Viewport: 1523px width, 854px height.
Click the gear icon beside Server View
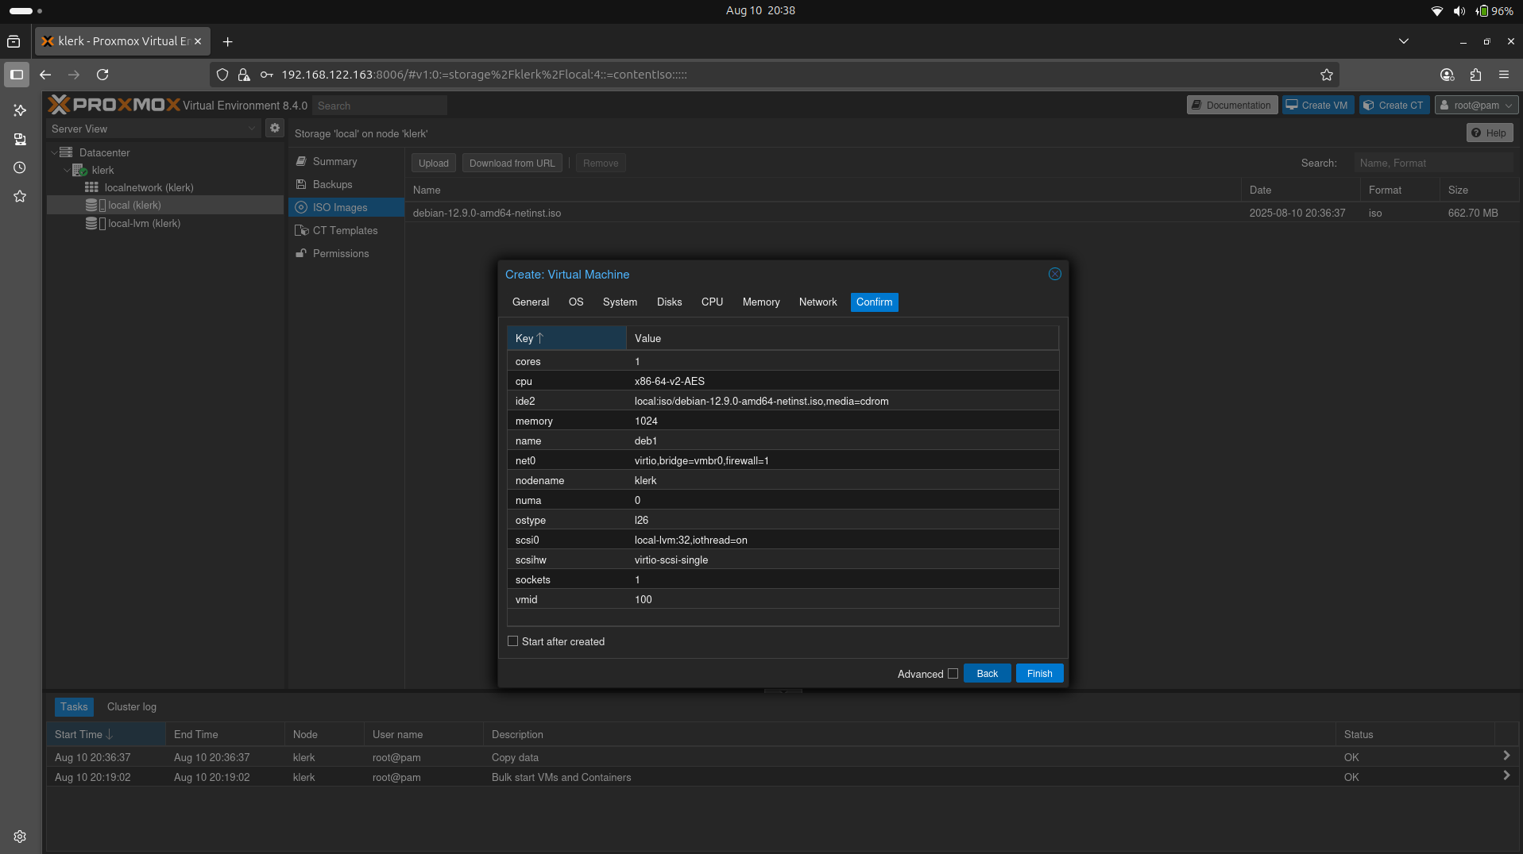[274, 127]
